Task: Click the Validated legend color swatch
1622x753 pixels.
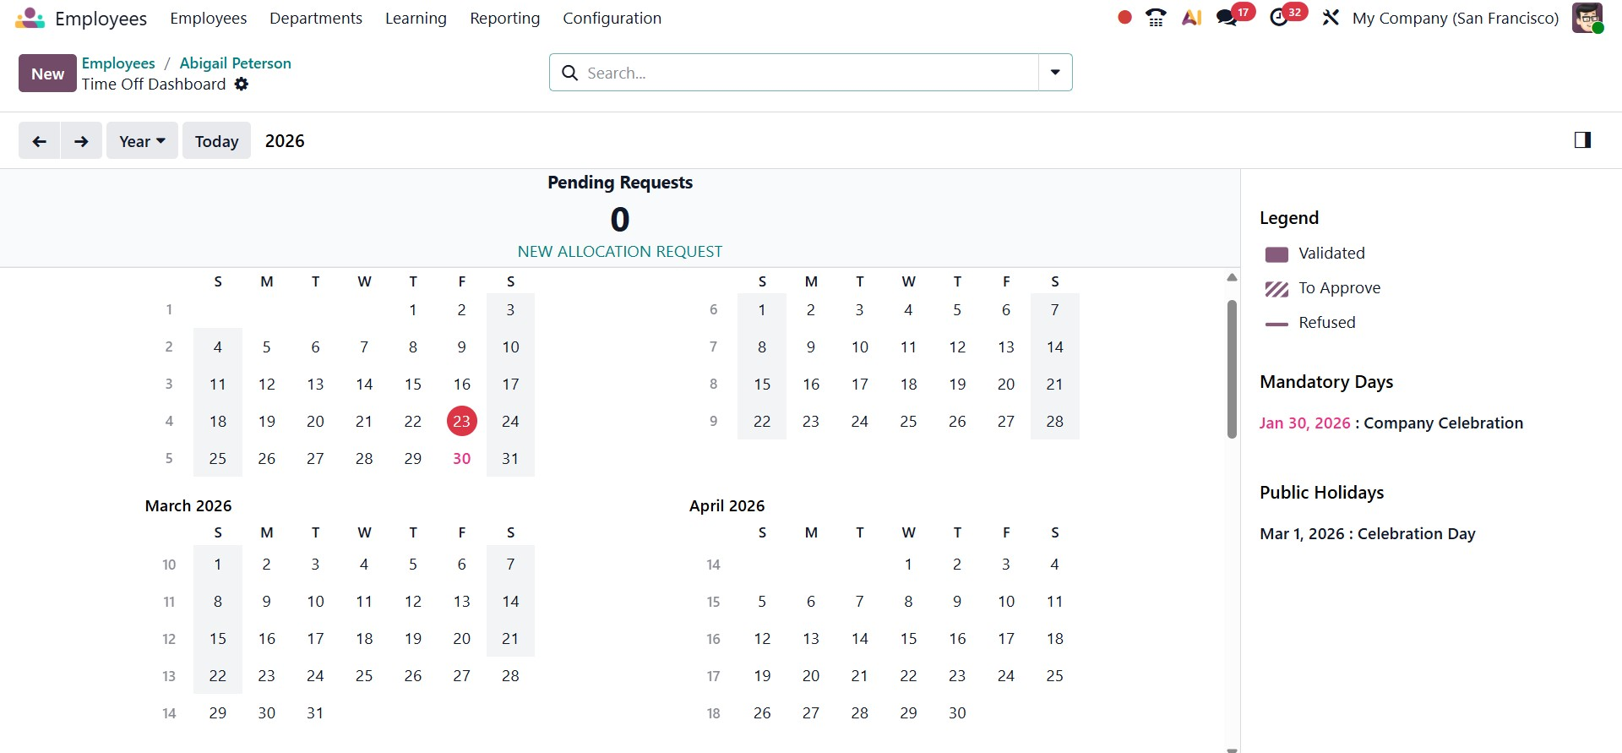Action: tap(1276, 254)
